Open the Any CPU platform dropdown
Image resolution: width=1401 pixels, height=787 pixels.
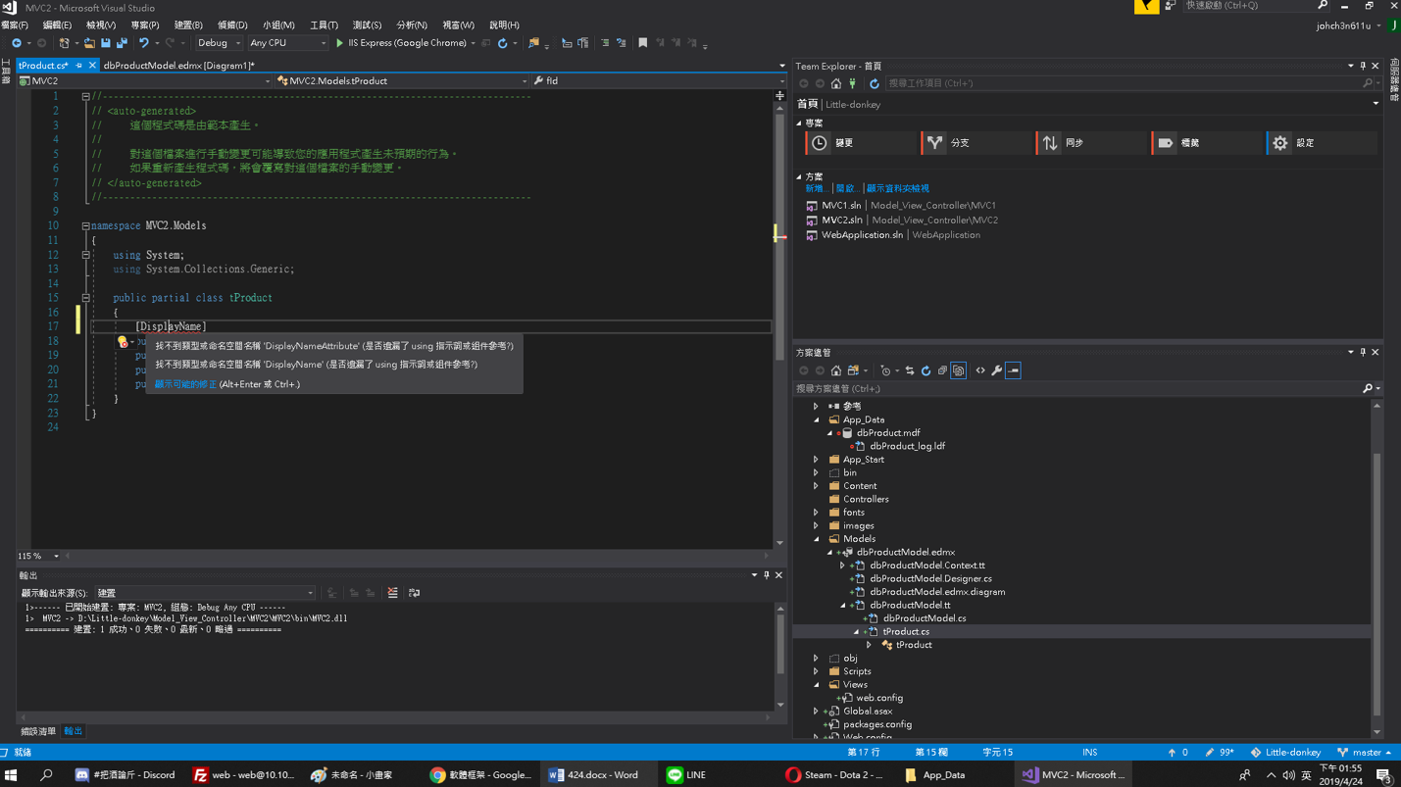[x=287, y=43]
